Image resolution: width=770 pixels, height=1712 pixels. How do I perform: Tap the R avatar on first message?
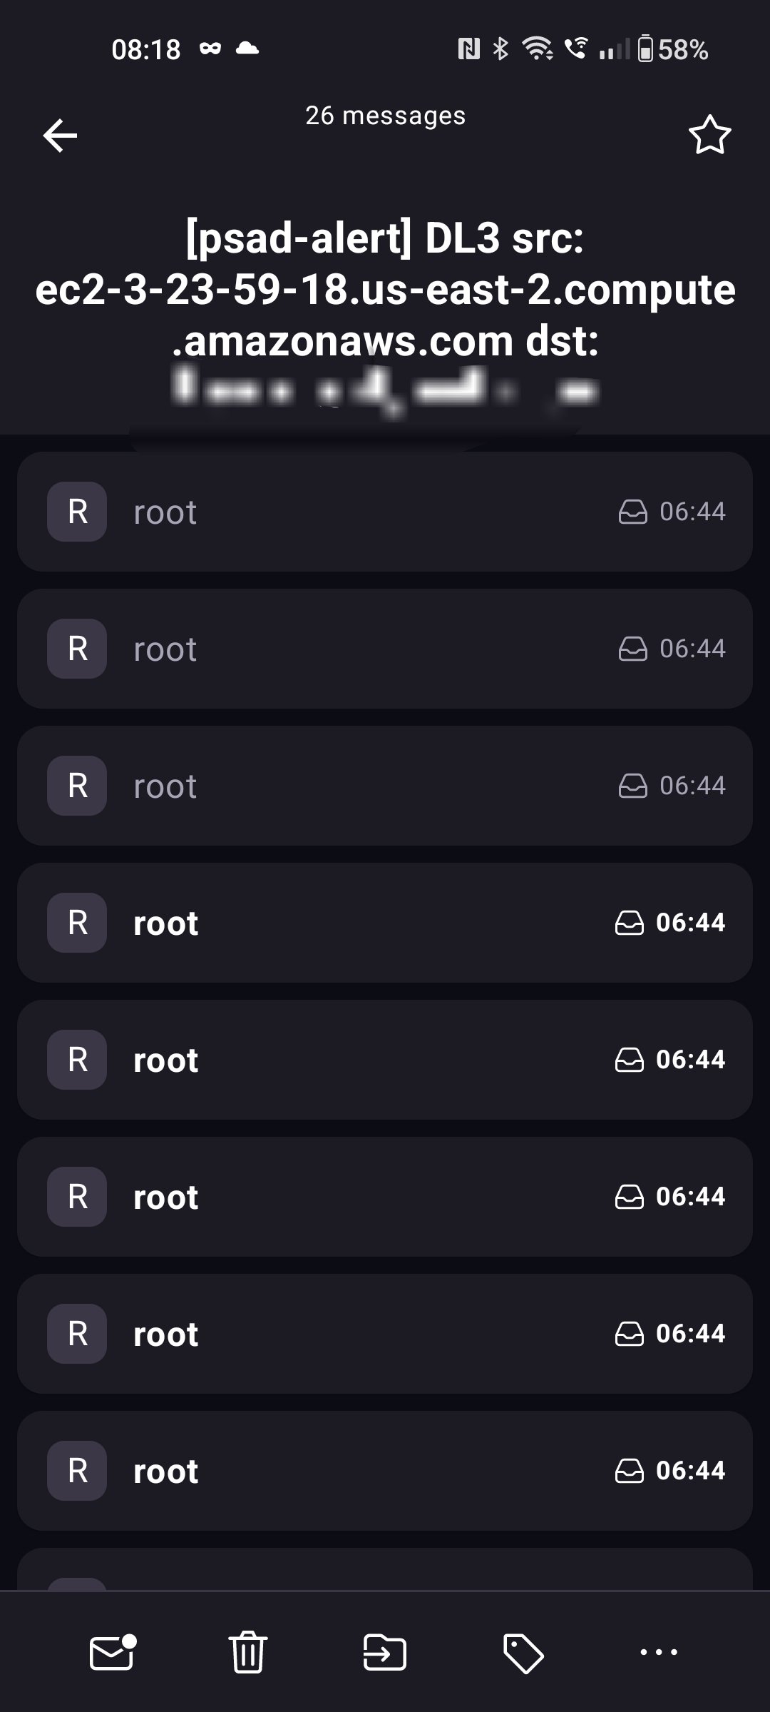point(77,512)
